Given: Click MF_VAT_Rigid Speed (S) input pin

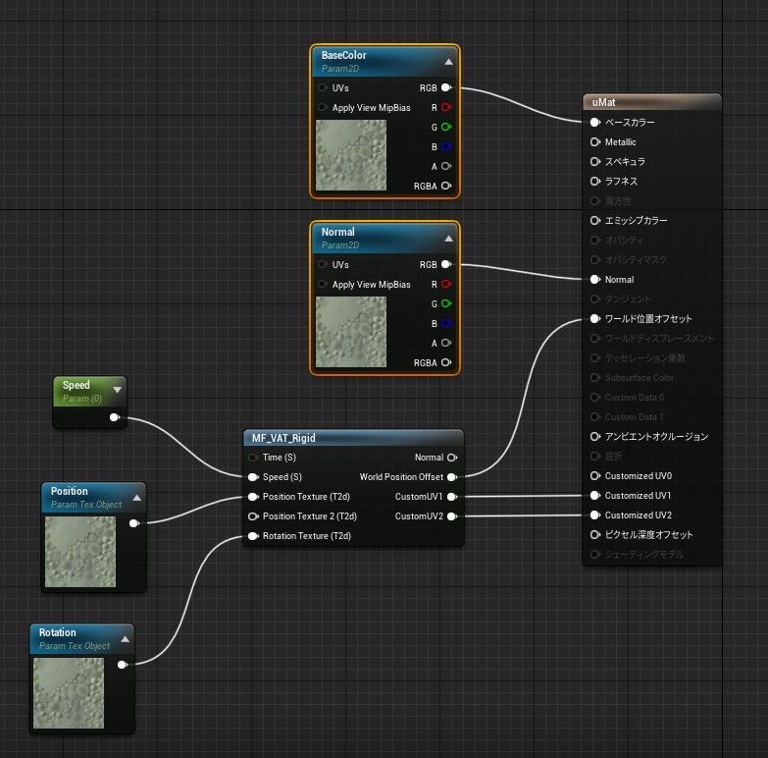Looking at the screenshot, I should [x=253, y=477].
